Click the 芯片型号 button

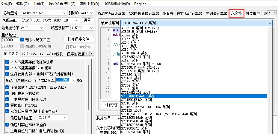coord(10,13)
